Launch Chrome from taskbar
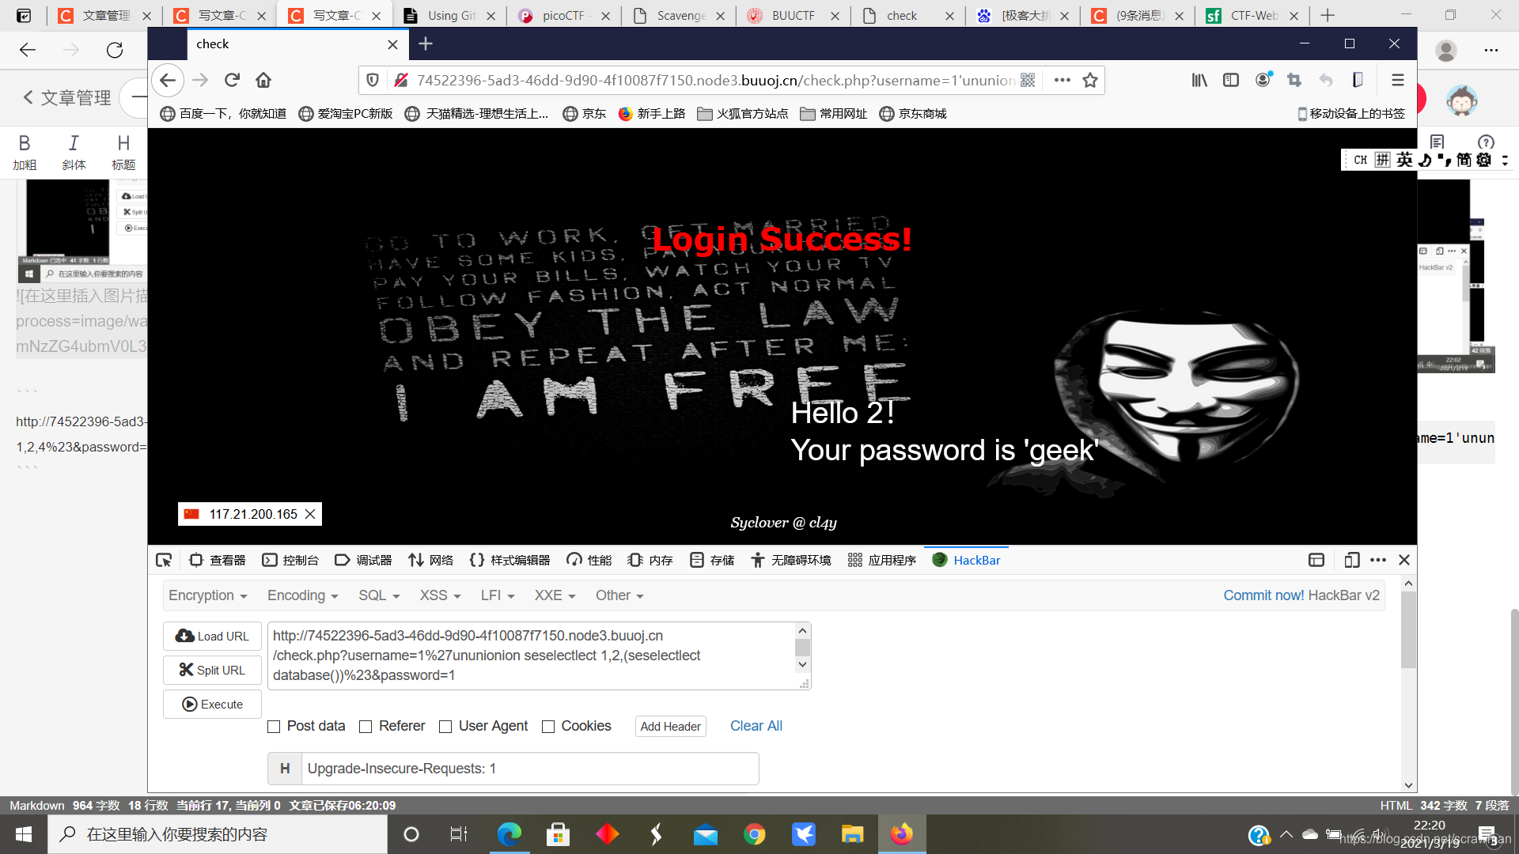Image resolution: width=1519 pixels, height=854 pixels. [754, 834]
